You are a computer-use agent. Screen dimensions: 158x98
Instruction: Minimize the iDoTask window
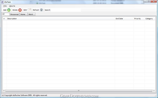(145, 1)
